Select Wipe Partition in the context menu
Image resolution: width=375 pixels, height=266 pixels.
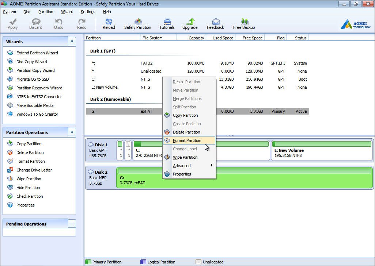click(185, 157)
